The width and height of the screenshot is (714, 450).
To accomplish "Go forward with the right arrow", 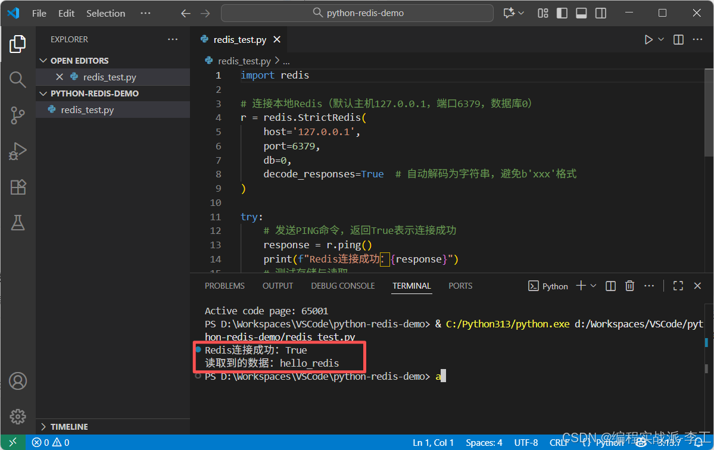I will click(205, 13).
